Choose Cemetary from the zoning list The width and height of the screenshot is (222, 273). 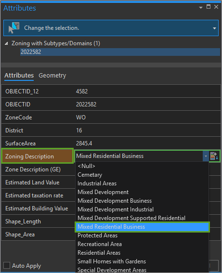142,175
